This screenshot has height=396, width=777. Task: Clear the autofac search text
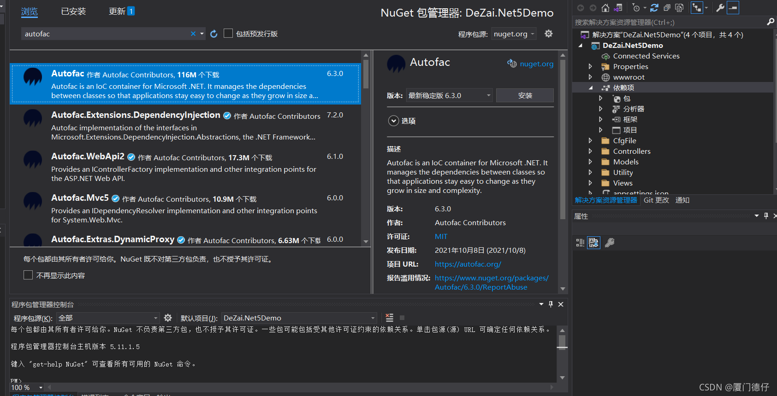click(193, 34)
